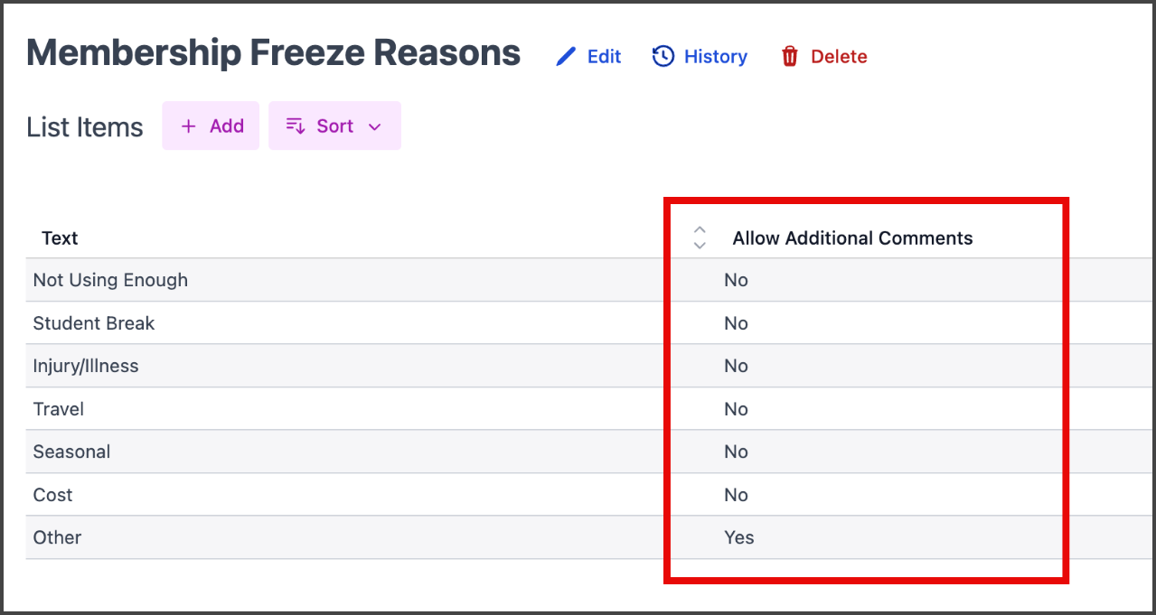1156x615 pixels.
Task: Delete the Membership Freeze Reasons list
Action: [x=823, y=57]
